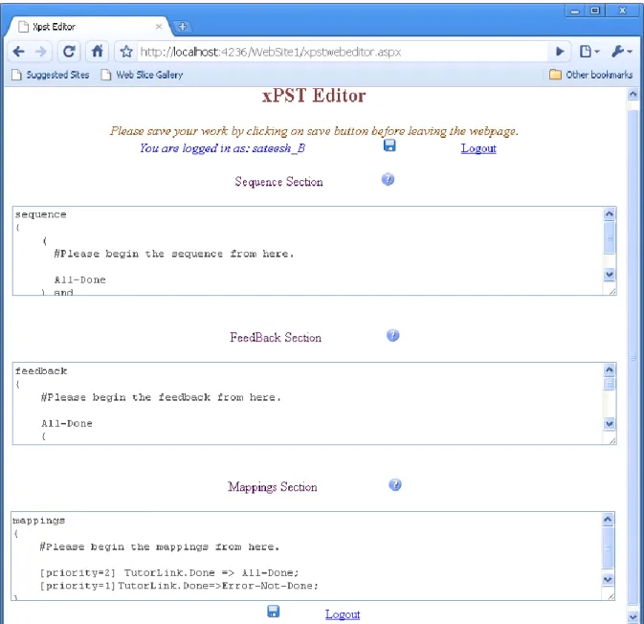Open help for the FeedBack Section
The height and width of the screenshot is (624, 644).
(x=393, y=335)
